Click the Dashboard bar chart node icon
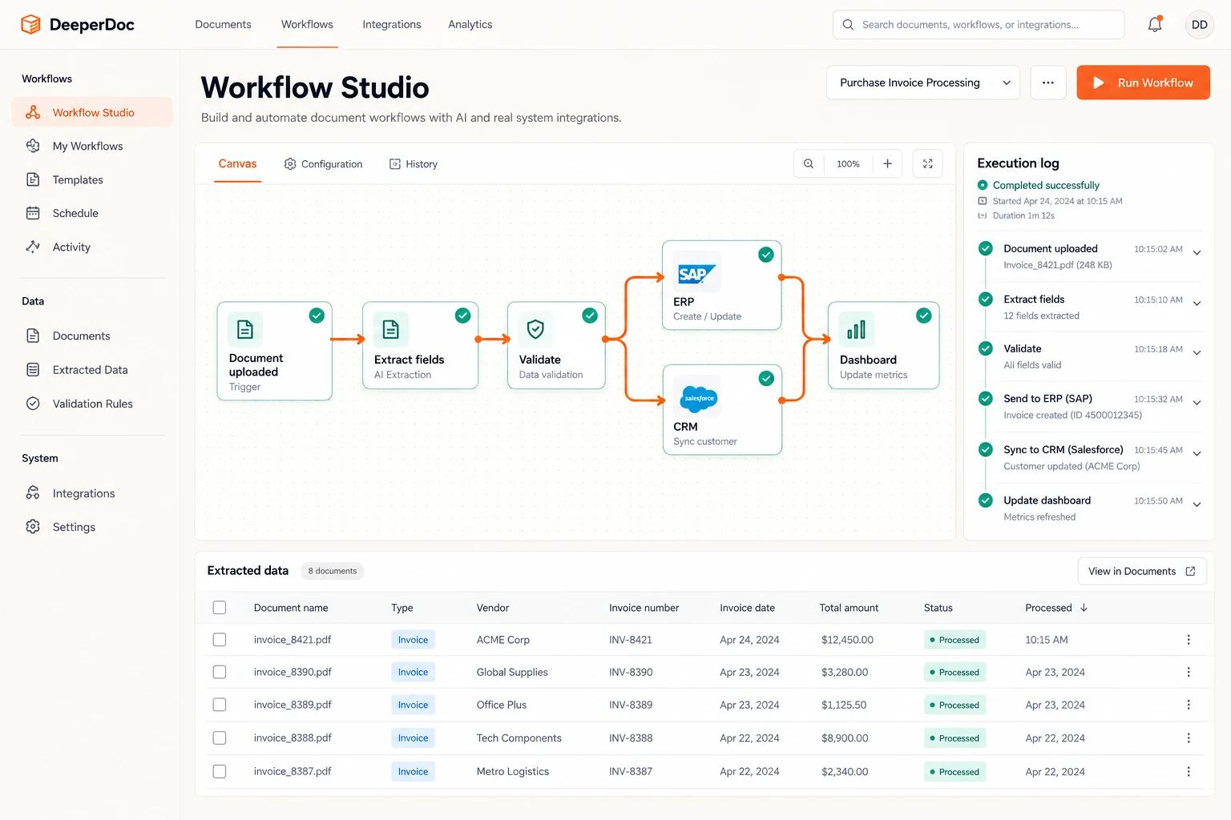The image size is (1231, 820). coord(856,329)
